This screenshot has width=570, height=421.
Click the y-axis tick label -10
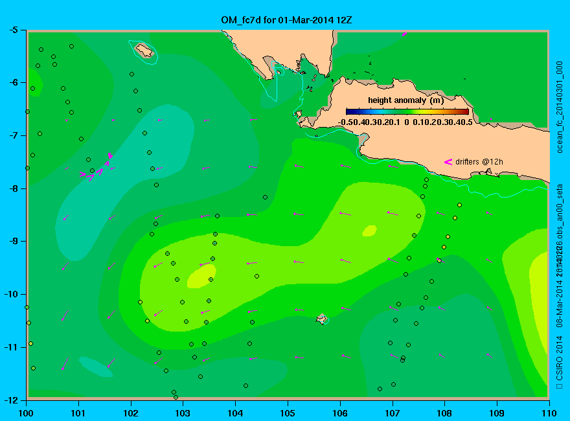click(x=11, y=294)
